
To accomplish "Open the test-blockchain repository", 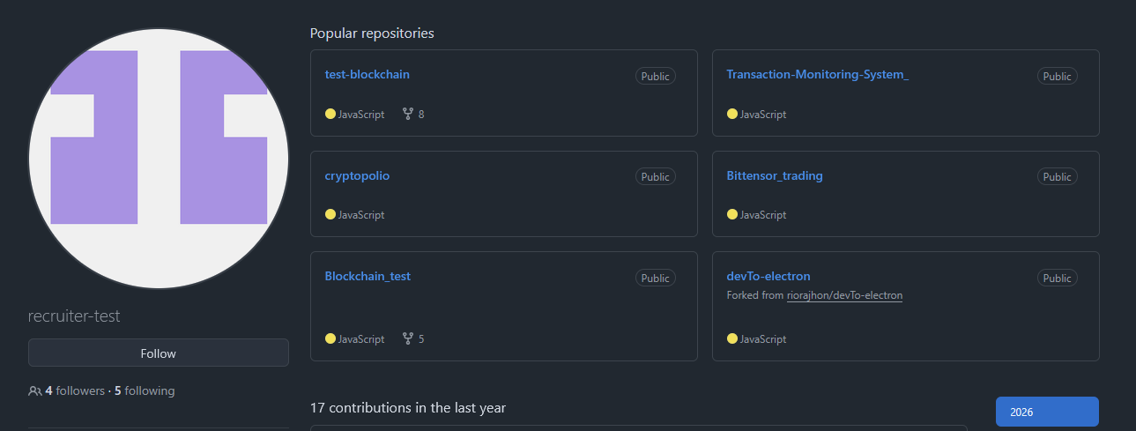I will coord(367,74).
